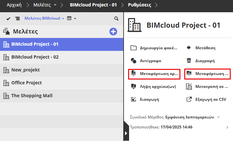Select Office Project in the list

(62, 83)
